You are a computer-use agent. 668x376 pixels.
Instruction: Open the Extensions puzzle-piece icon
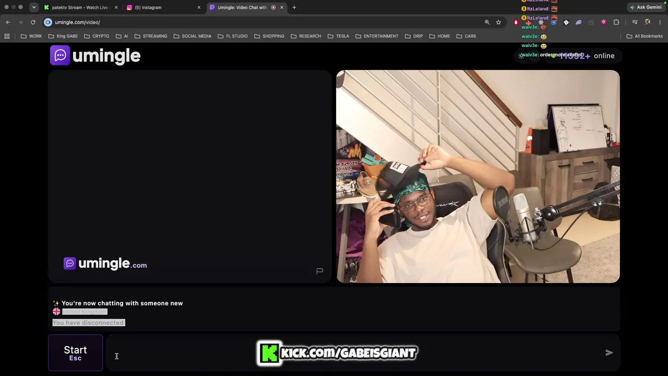tap(616, 22)
